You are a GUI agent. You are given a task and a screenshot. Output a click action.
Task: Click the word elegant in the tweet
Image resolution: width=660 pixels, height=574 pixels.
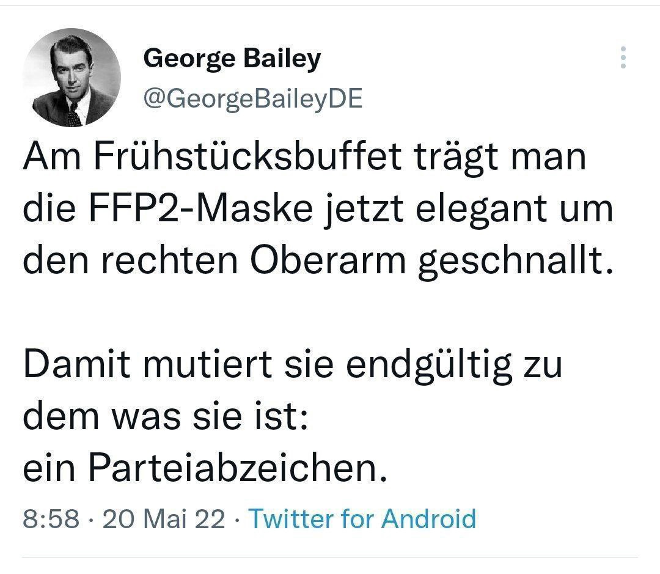472,210
